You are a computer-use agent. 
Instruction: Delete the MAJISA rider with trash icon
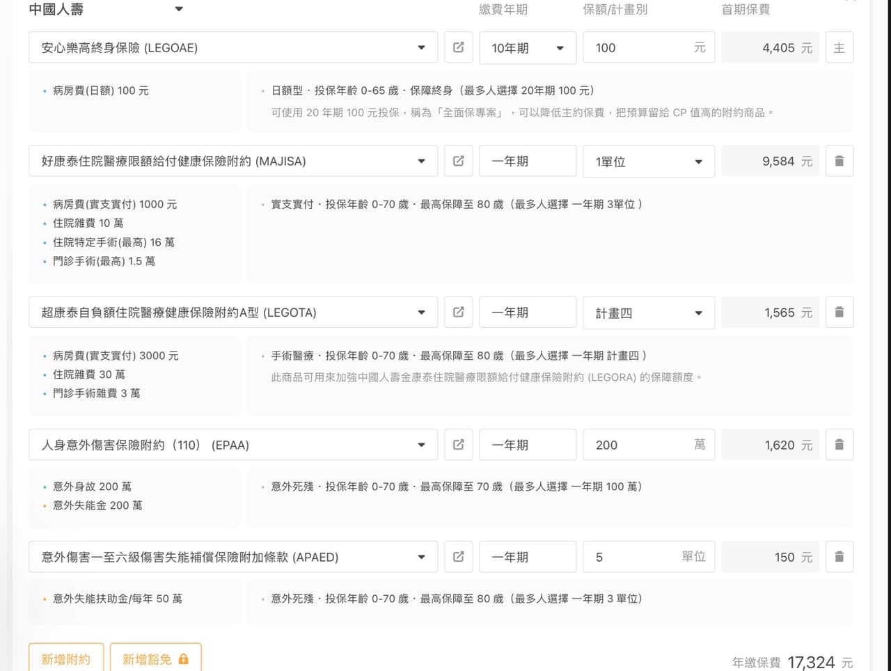[x=839, y=161]
